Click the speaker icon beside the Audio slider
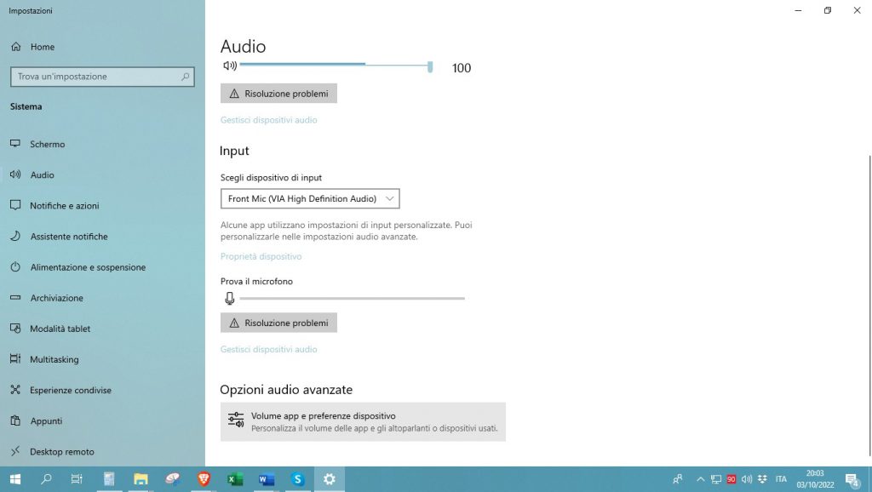This screenshot has height=492, width=872. (230, 66)
